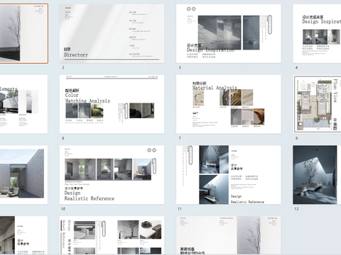Select the bottom-left interior photo slide

pos(23,235)
